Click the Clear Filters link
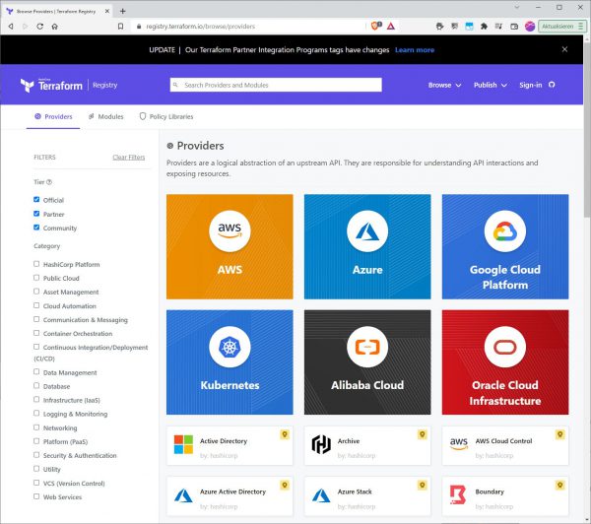 click(128, 157)
